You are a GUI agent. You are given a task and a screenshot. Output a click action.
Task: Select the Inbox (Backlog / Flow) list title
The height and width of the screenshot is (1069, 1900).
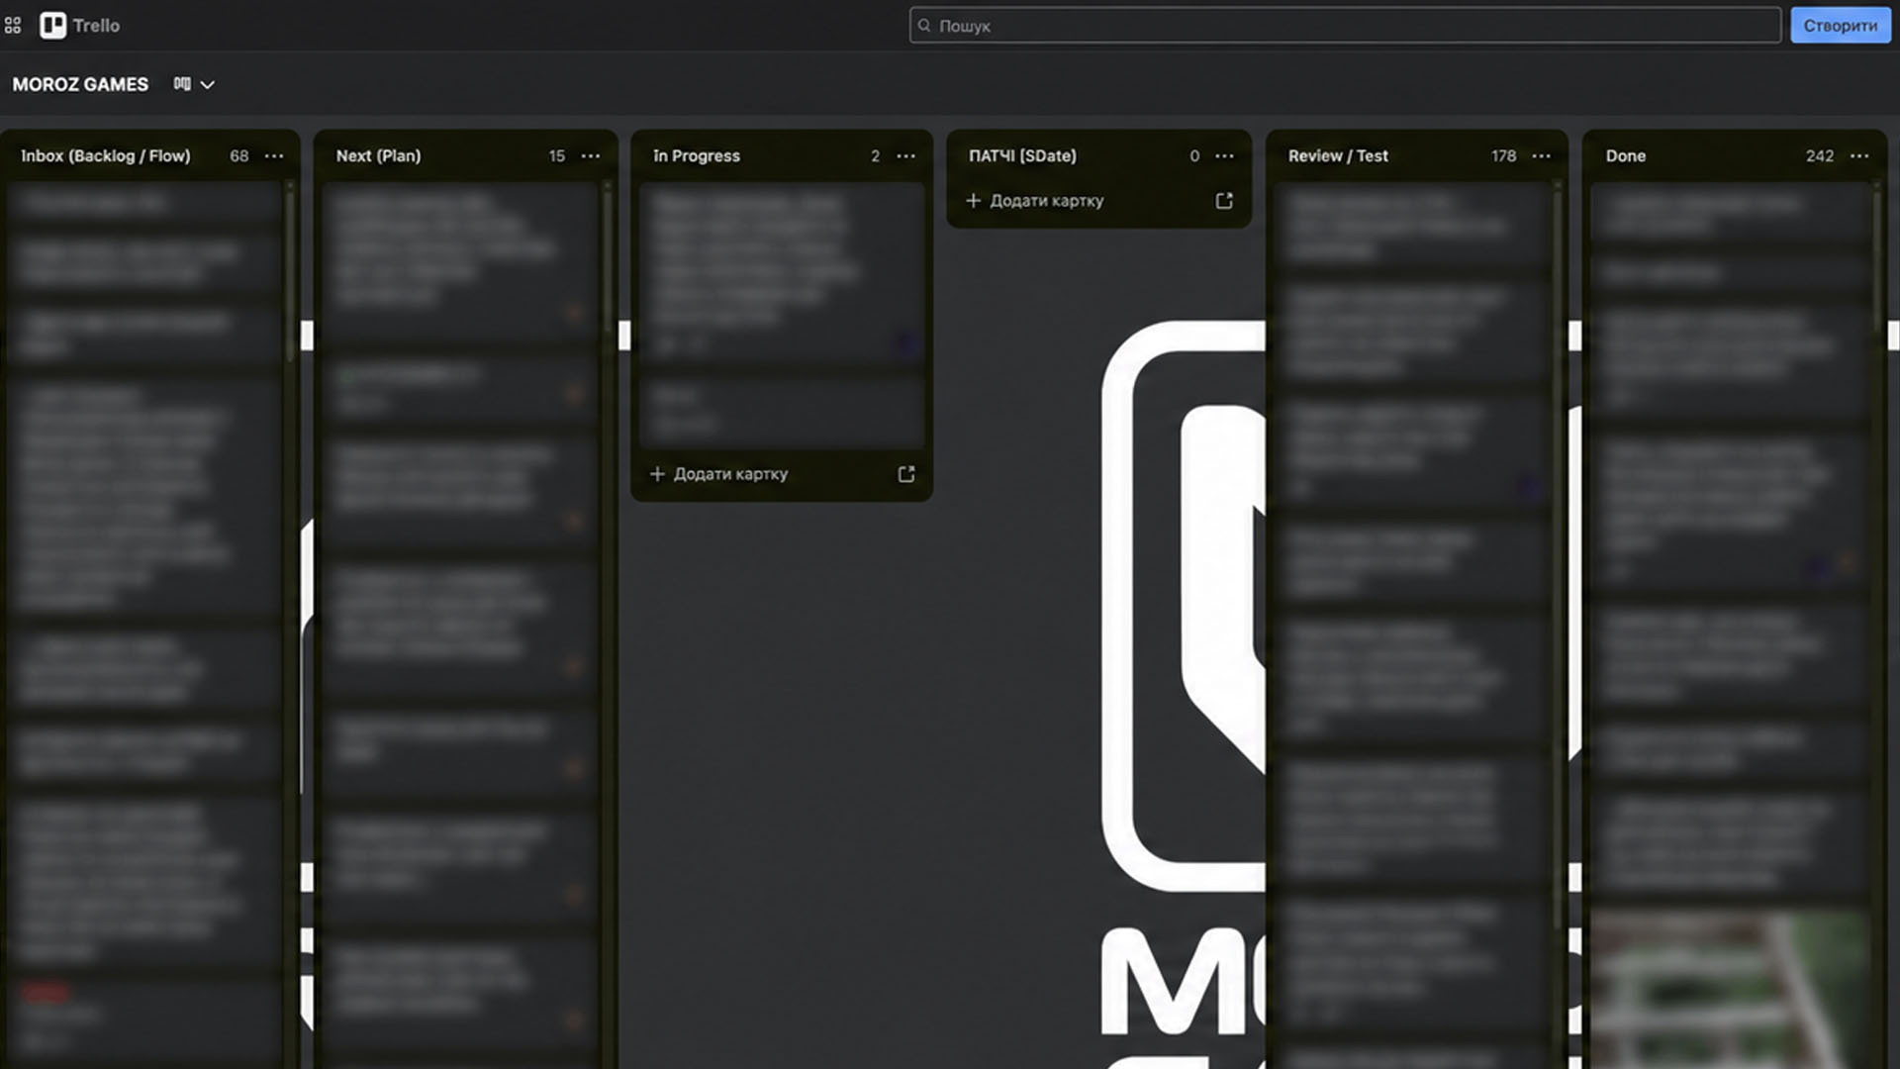tap(106, 156)
